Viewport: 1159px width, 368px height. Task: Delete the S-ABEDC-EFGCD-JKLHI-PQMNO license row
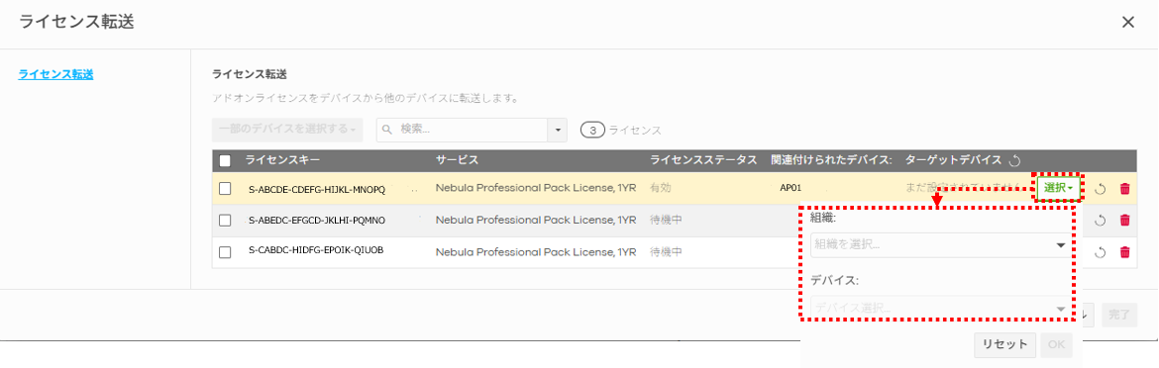(1125, 220)
